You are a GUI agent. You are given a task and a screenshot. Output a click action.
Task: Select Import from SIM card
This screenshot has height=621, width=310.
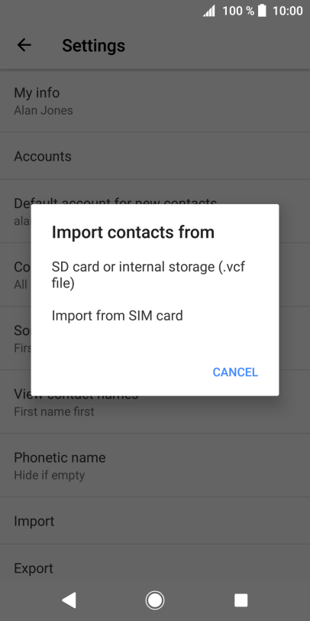pos(154,316)
